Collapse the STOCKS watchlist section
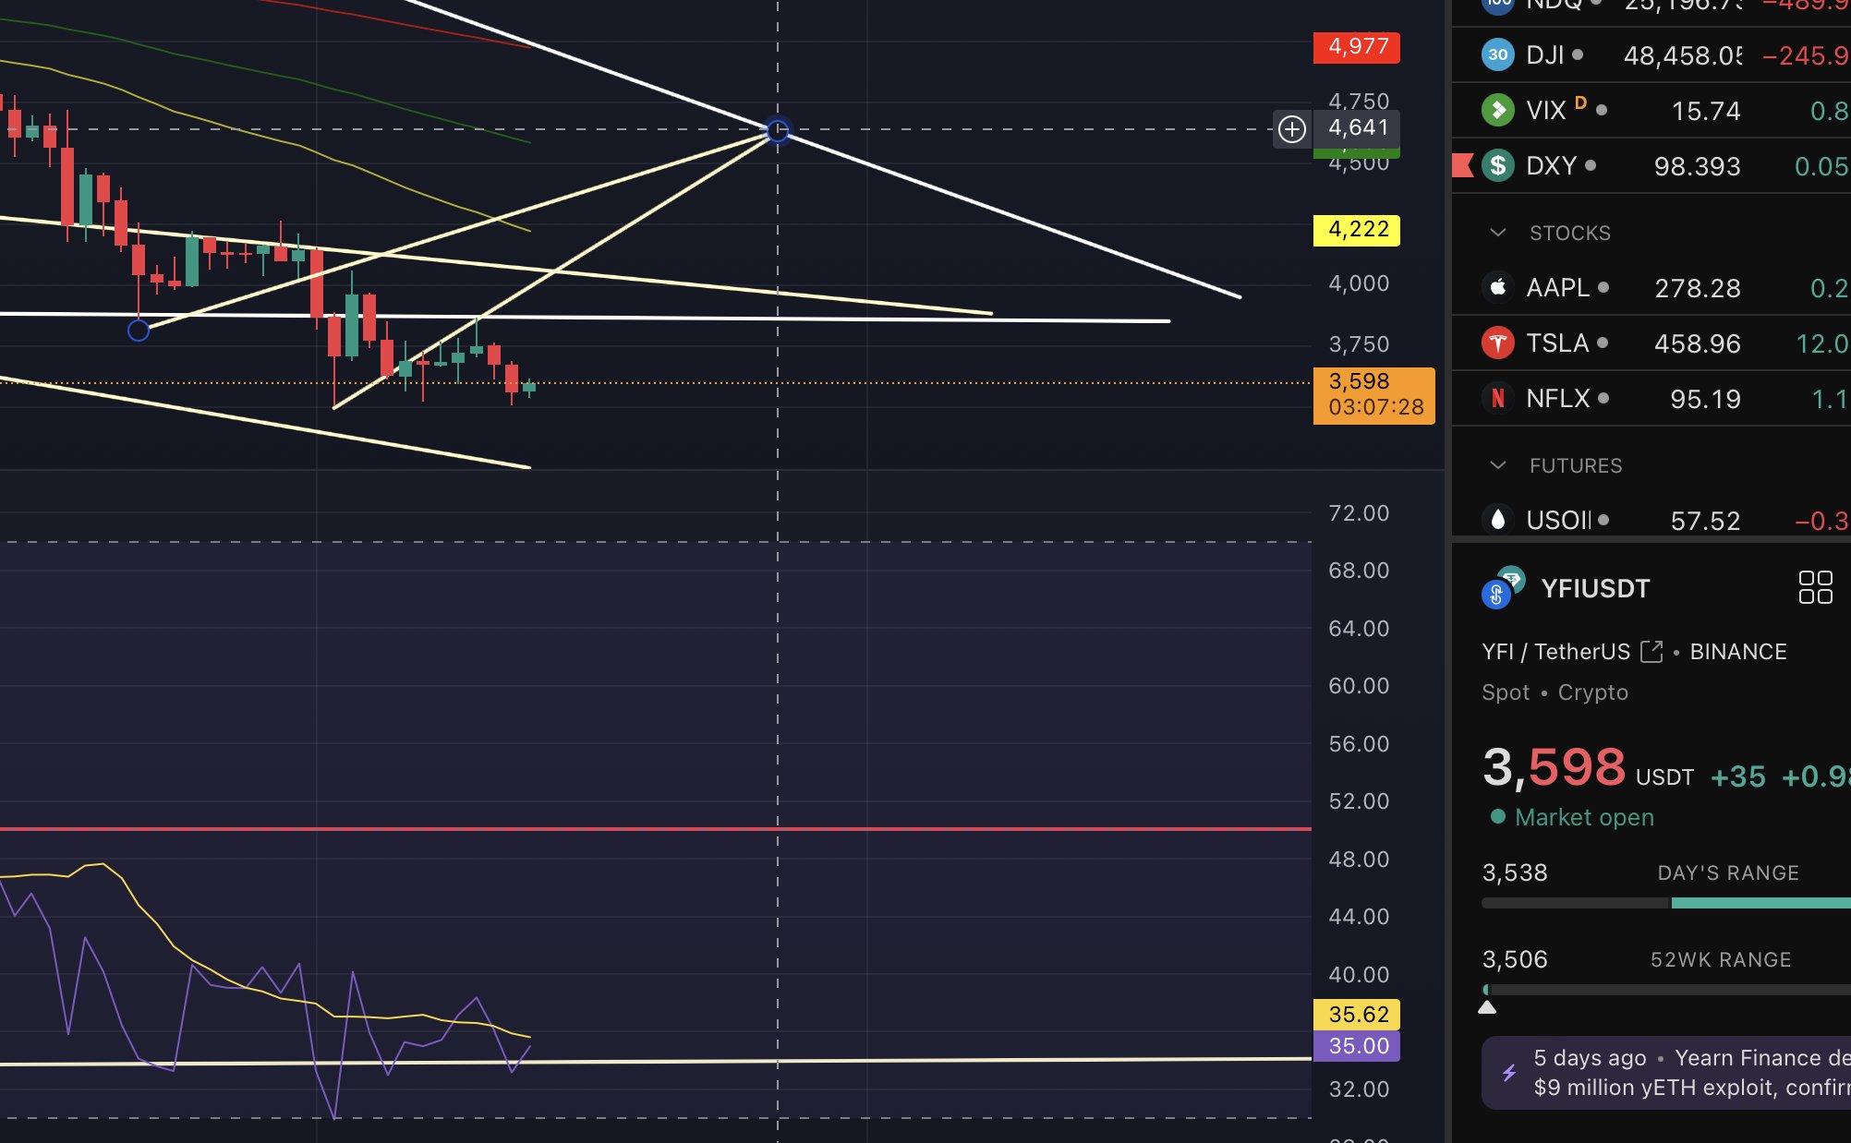The height and width of the screenshot is (1143, 1851). 1498,233
